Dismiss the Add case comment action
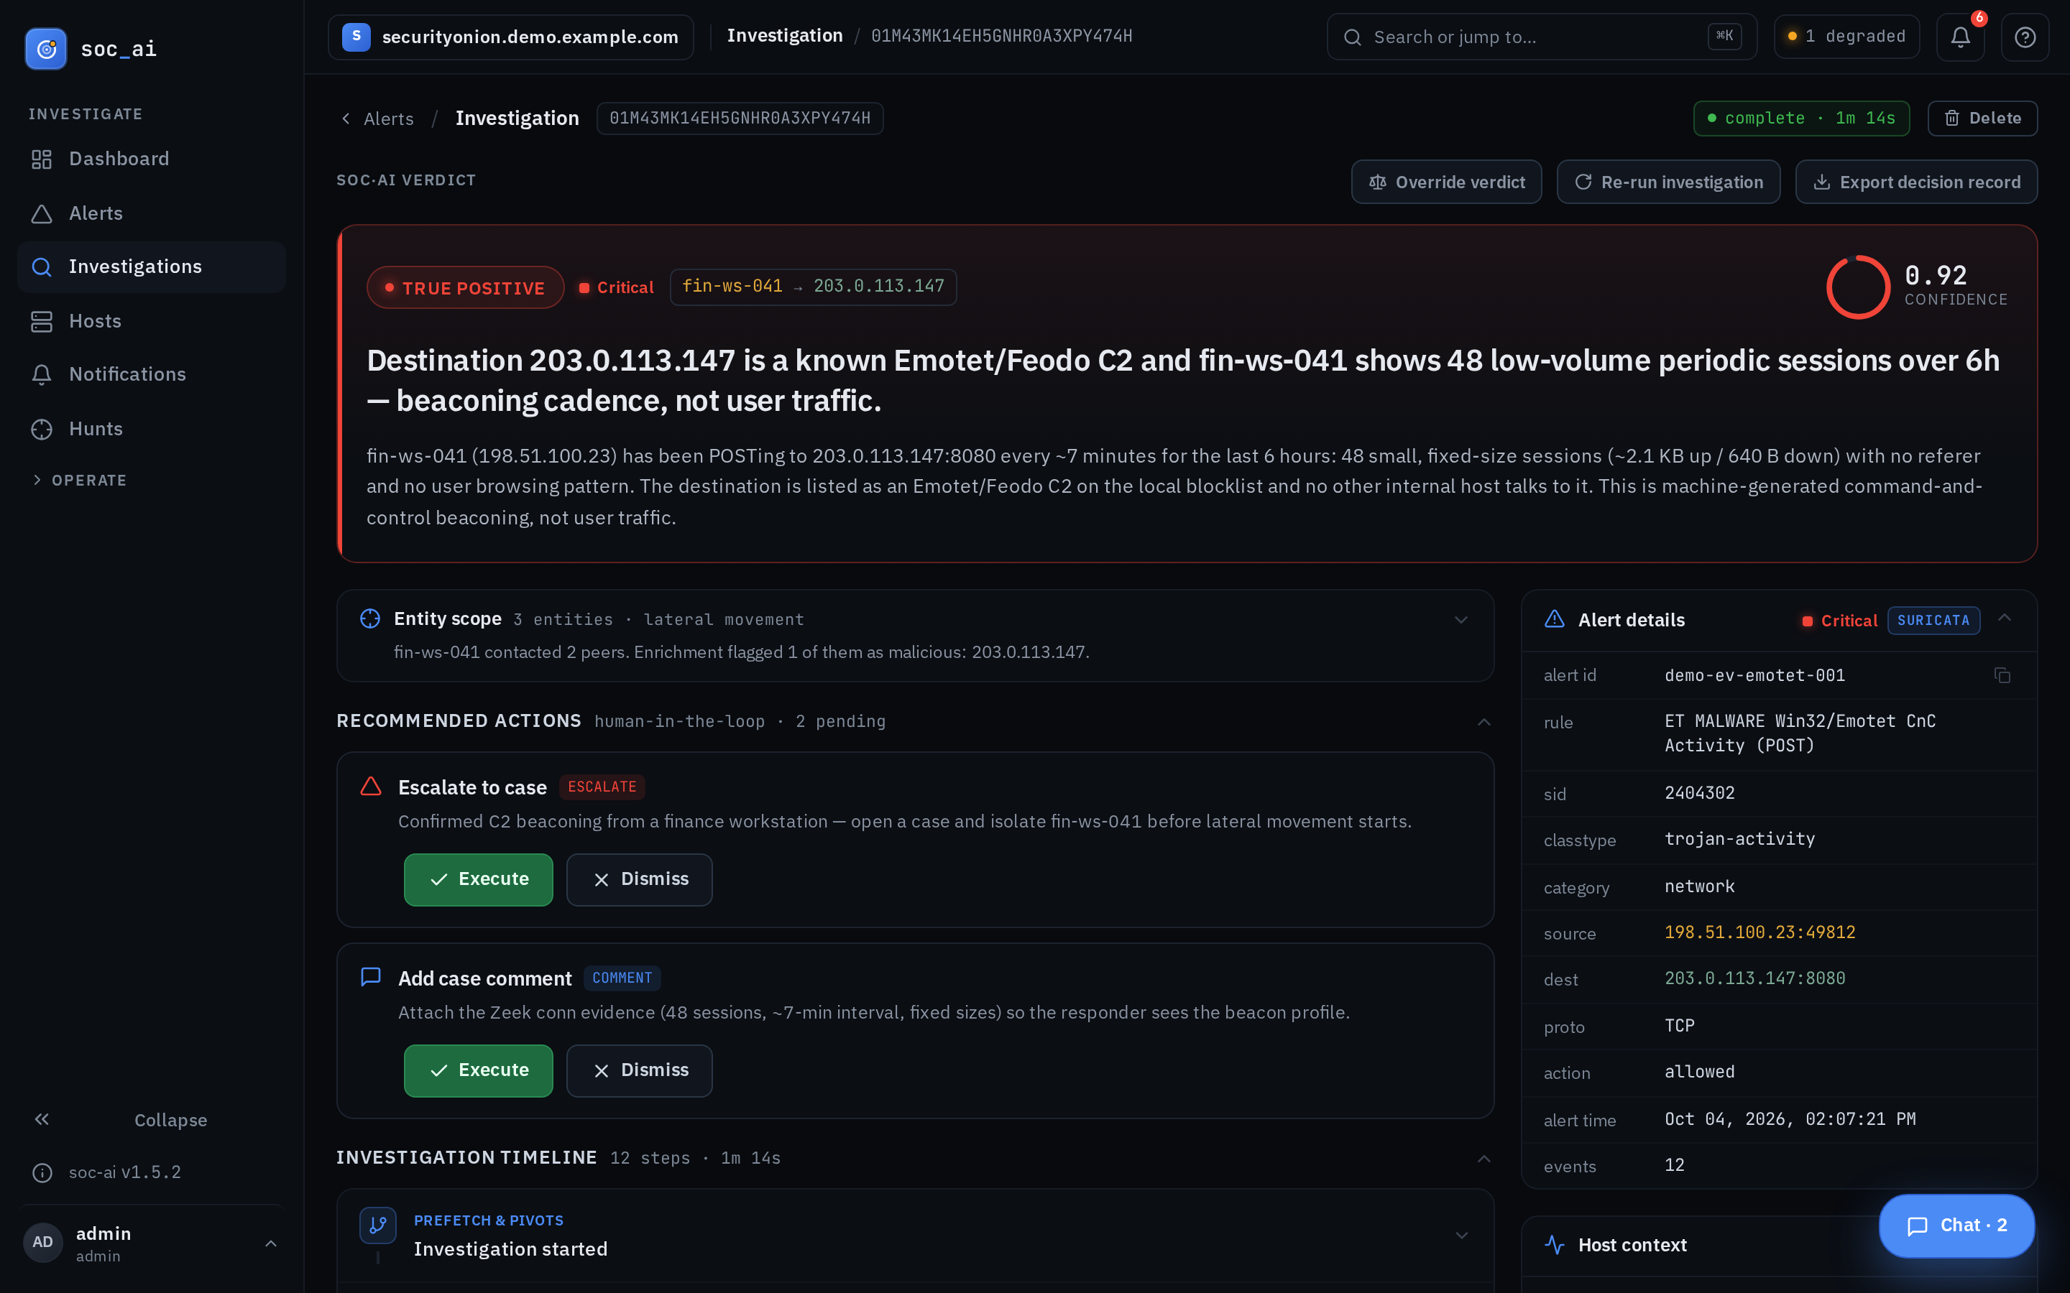 (639, 1070)
